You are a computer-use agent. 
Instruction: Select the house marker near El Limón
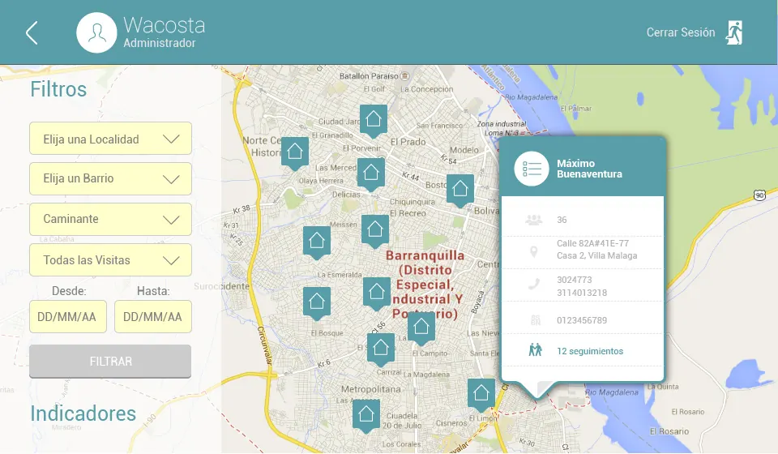click(x=481, y=395)
